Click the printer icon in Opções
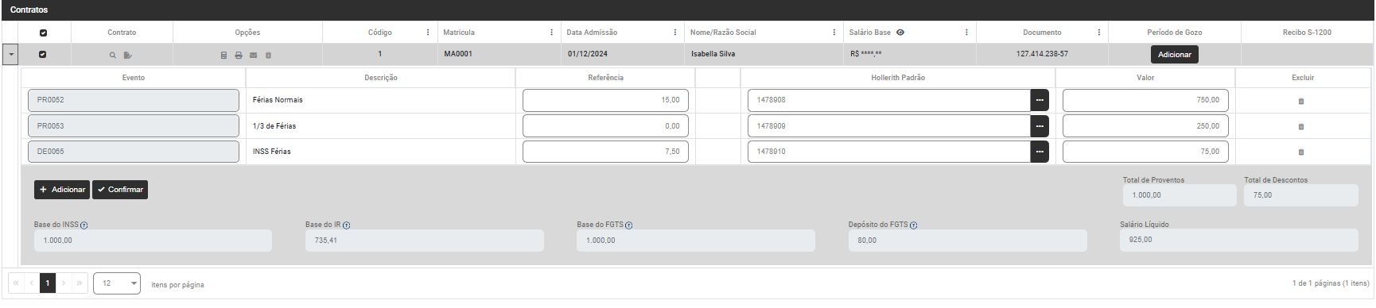Screen dimensions: 1376x308 (239, 56)
